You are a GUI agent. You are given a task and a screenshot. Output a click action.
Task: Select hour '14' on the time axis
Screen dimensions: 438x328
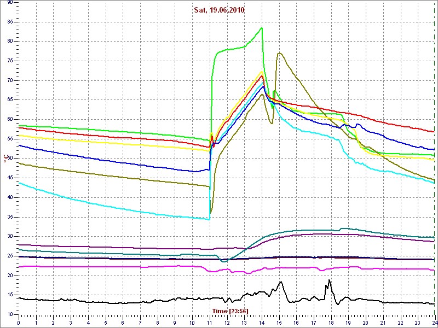pyautogui.click(x=262, y=323)
